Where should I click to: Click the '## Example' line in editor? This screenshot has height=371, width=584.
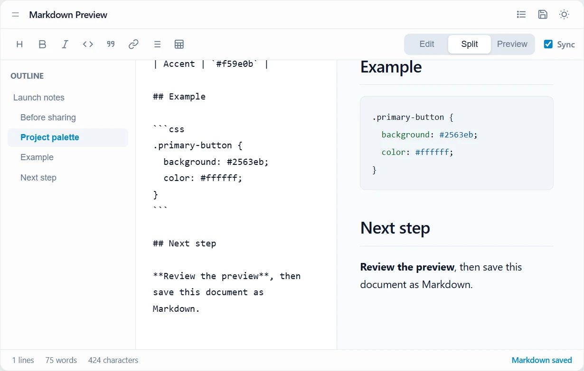pos(179,97)
